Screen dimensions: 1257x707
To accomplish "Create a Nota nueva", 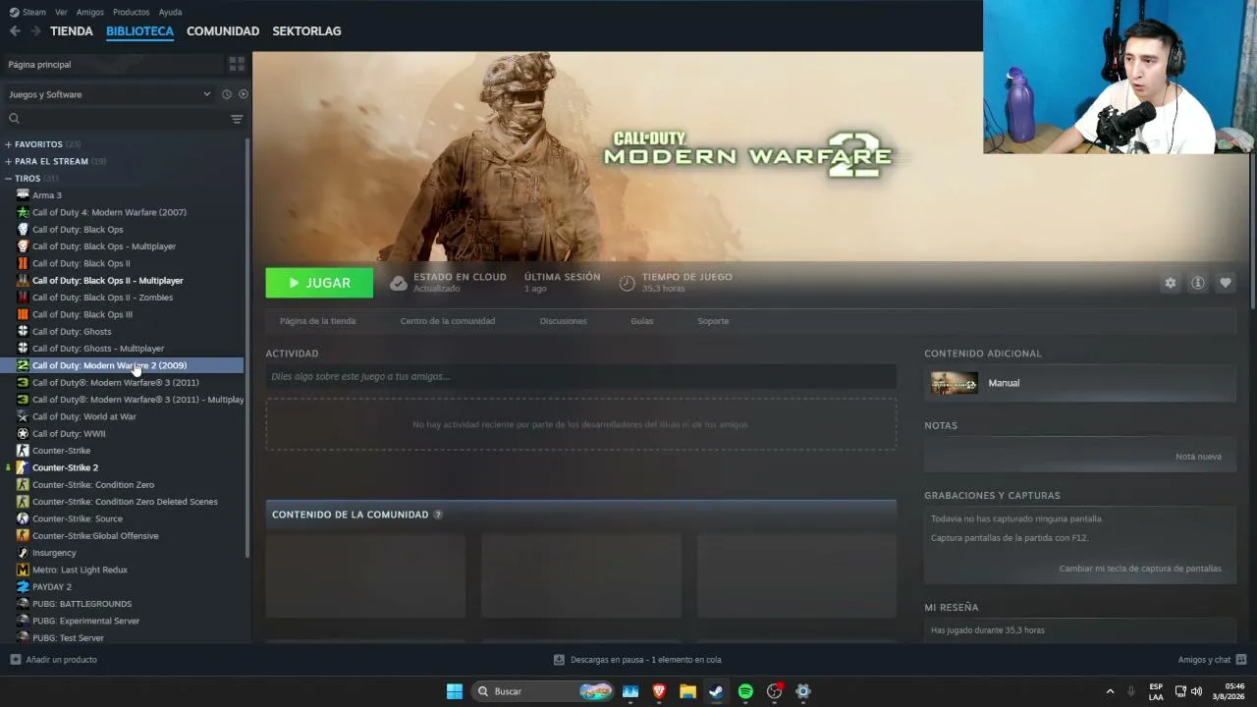I will click(1198, 457).
